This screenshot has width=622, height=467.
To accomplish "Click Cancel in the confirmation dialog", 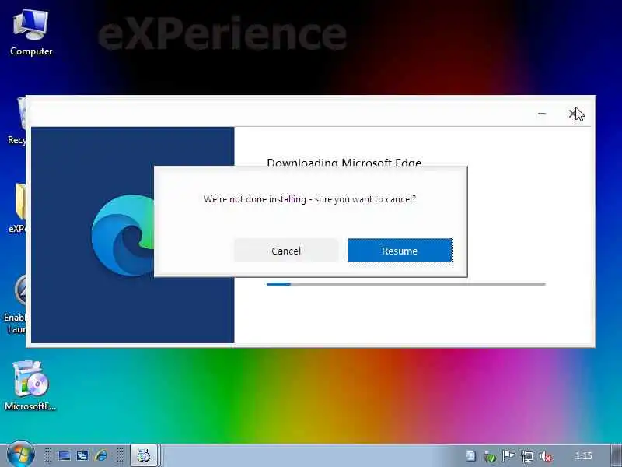I will [x=286, y=251].
